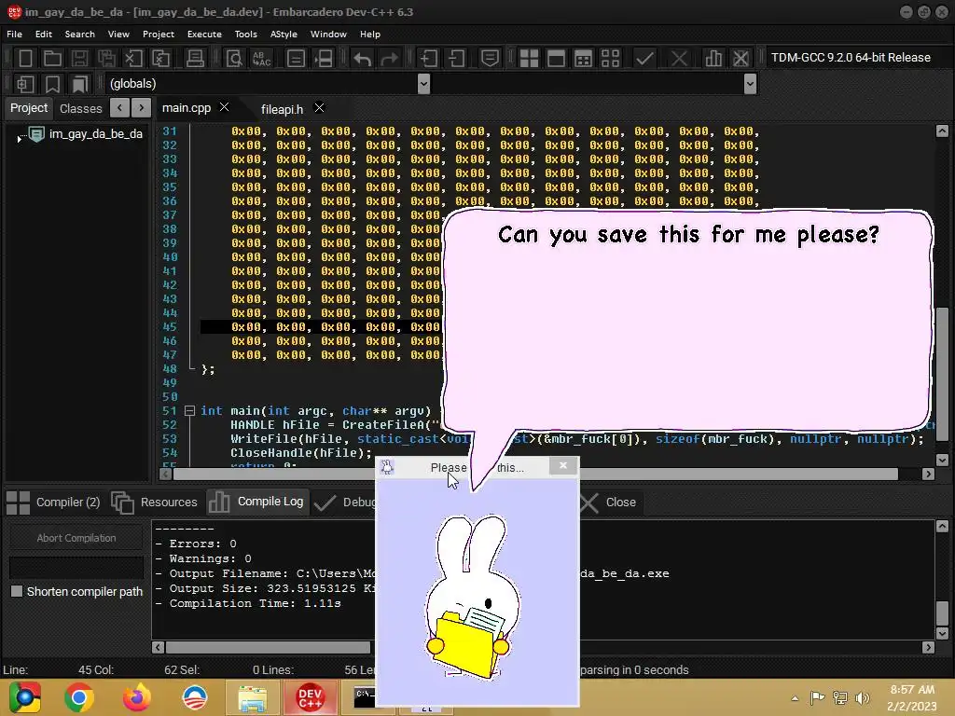Expand the im_gay_da_be_da project tree node
The height and width of the screenshot is (716, 955).
pos(19,140)
